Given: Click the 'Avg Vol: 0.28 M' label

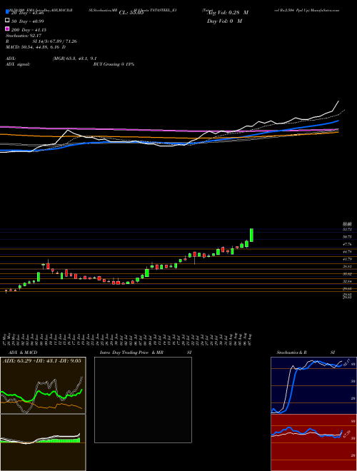Looking at the screenshot, I should click(x=228, y=13).
